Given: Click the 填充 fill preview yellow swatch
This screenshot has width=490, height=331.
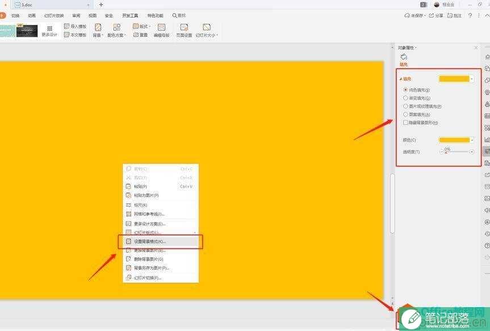Looking at the screenshot, I should [x=454, y=79].
